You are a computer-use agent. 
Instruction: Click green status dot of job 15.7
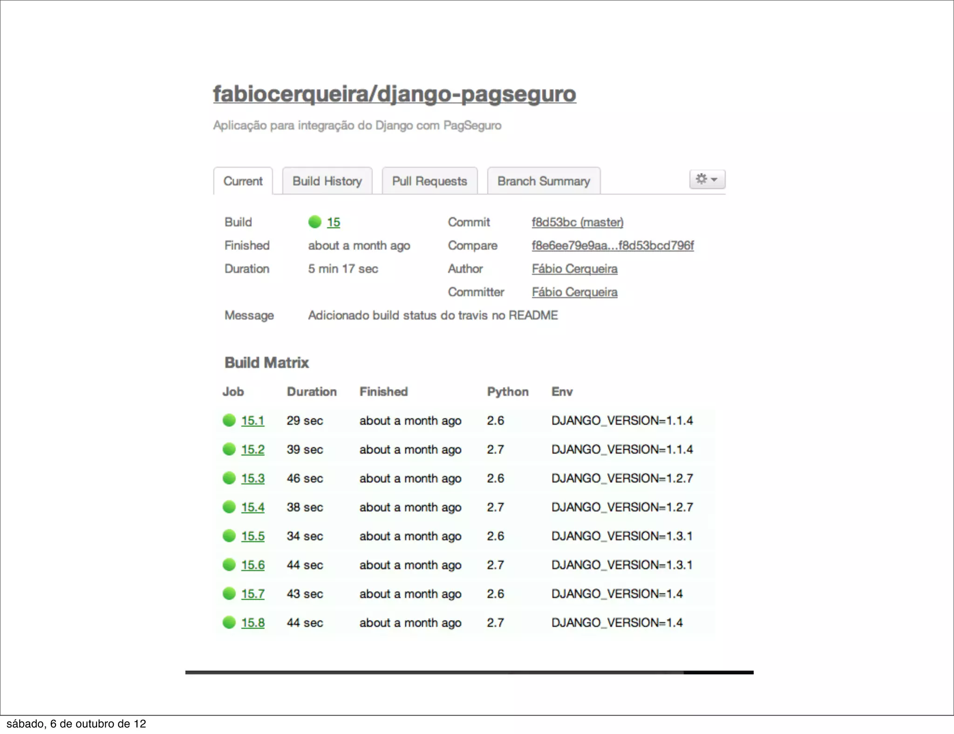click(x=229, y=593)
